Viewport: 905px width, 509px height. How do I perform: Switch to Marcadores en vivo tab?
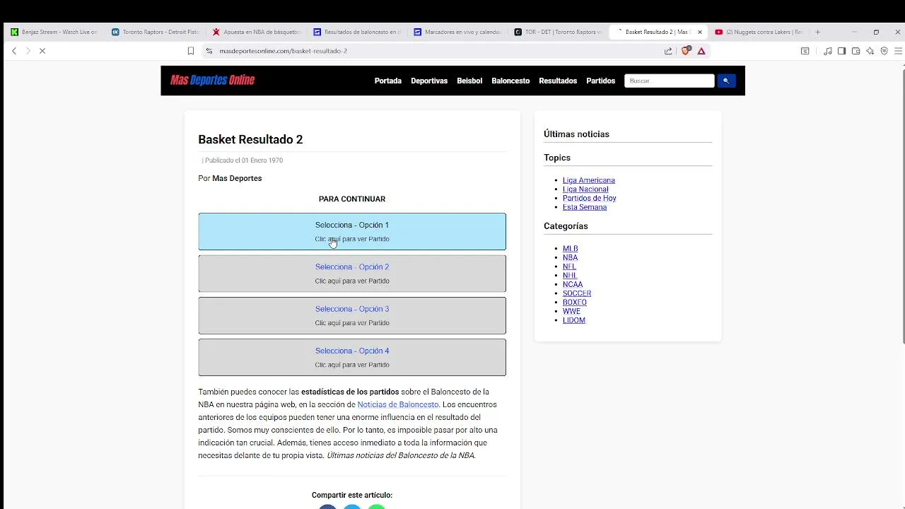(457, 32)
